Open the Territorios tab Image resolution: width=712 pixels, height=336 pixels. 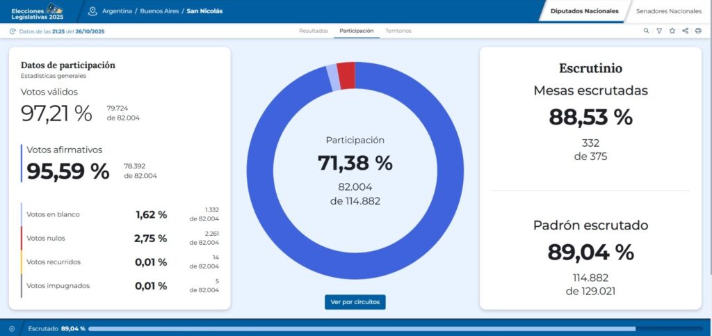tap(398, 31)
